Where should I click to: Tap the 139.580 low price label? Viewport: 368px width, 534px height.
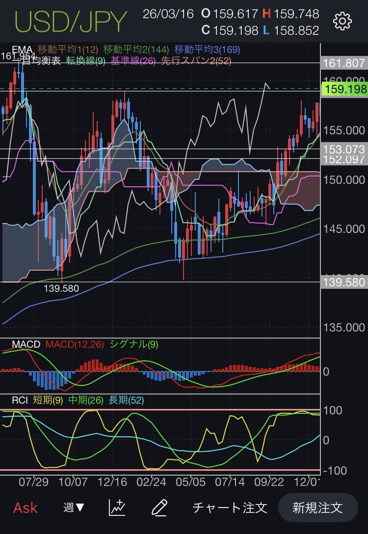tap(344, 282)
